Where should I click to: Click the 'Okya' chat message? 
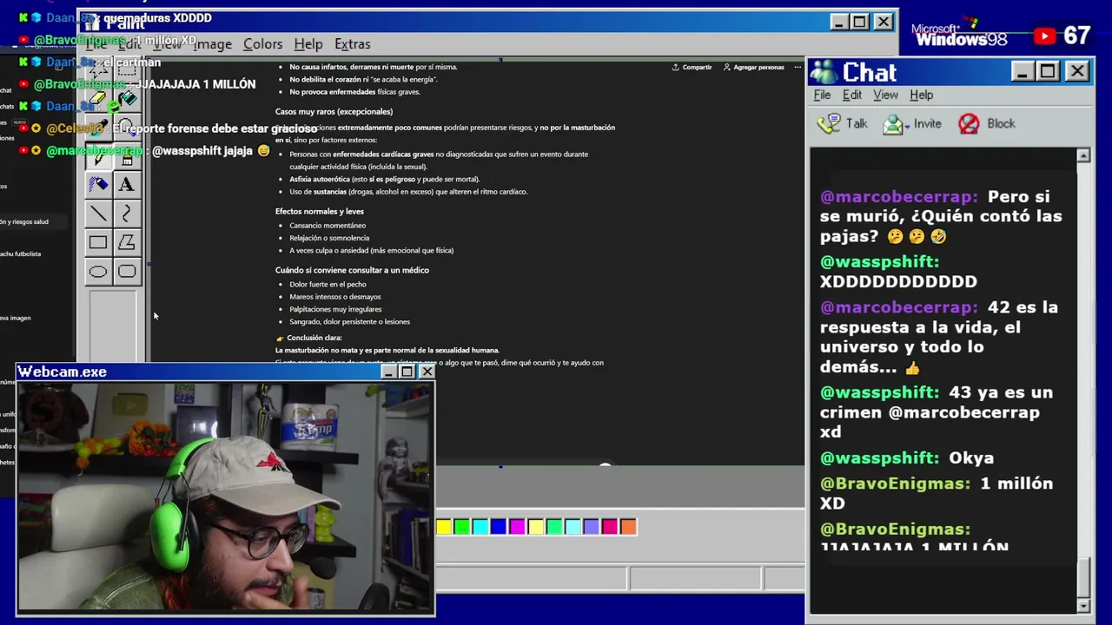[x=907, y=457]
